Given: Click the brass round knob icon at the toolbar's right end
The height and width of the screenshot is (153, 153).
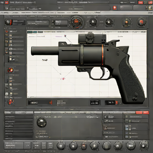Looking at the screenshot, I should coord(150,8).
